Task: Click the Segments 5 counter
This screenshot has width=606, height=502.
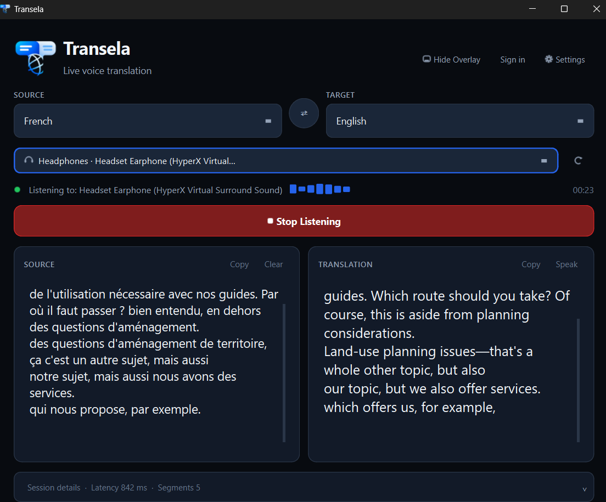Action: tap(179, 488)
